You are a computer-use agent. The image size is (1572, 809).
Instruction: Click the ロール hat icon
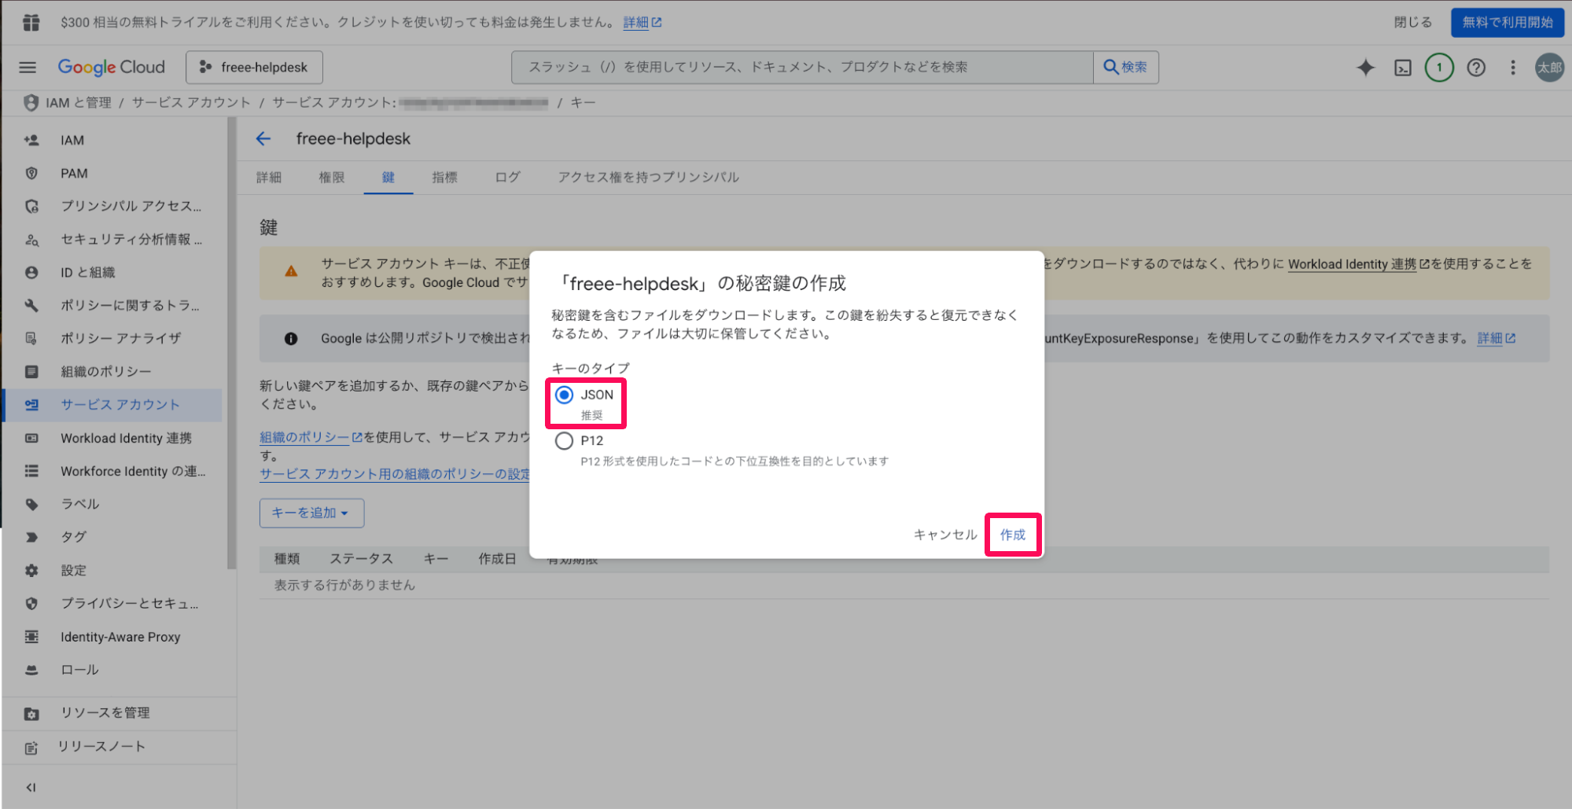pos(31,670)
